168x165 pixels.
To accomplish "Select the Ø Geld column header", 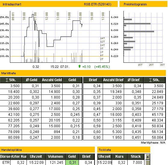I will click(32, 80).
